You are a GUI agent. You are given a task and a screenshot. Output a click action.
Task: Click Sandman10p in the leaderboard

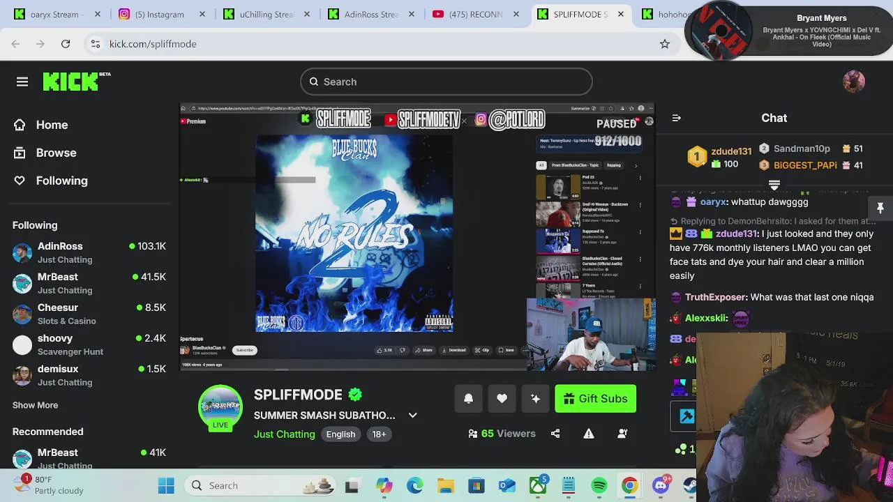[x=802, y=149]
